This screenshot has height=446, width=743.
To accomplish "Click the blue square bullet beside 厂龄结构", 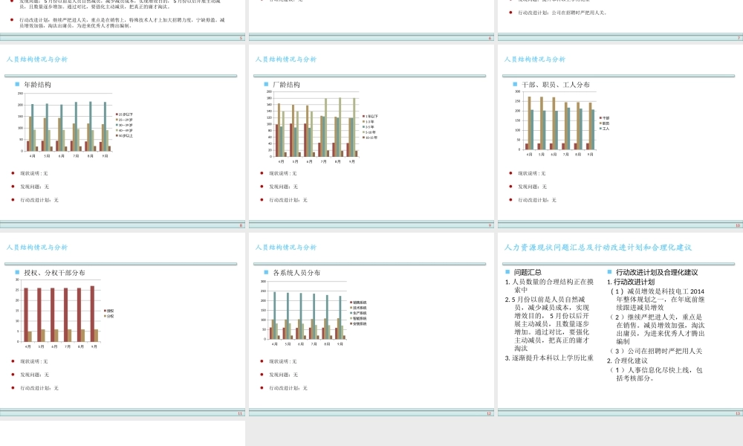I will click(266, 84).
